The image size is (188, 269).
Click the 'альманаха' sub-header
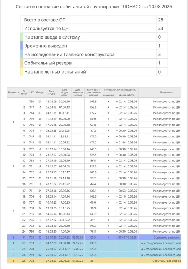click(x=108, y=95)
